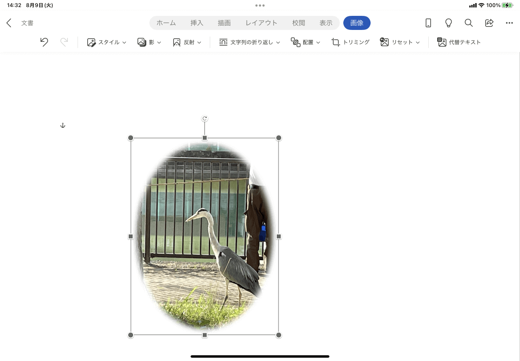
Task: Click the 文書 back label
Action: point(27,23)
